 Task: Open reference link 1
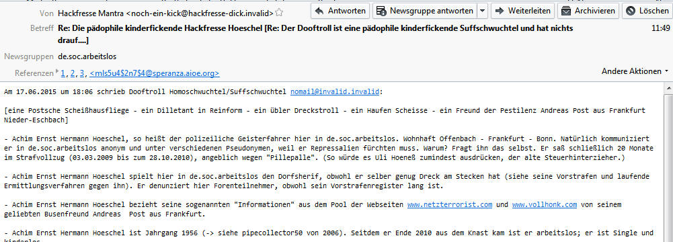click(x=63, y=73)
